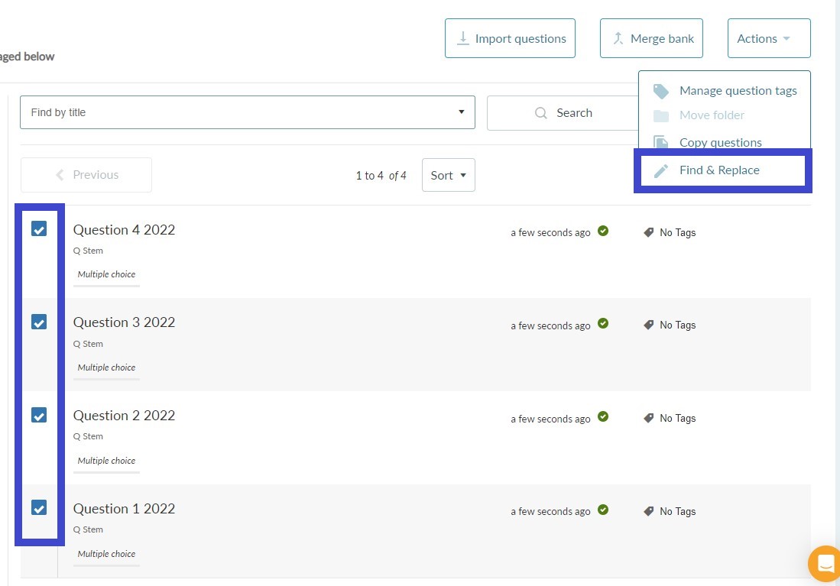Click the tag icon beside Manage question tags
The width and height of the screenshot is (840, 586).
[x=660, y=91]
